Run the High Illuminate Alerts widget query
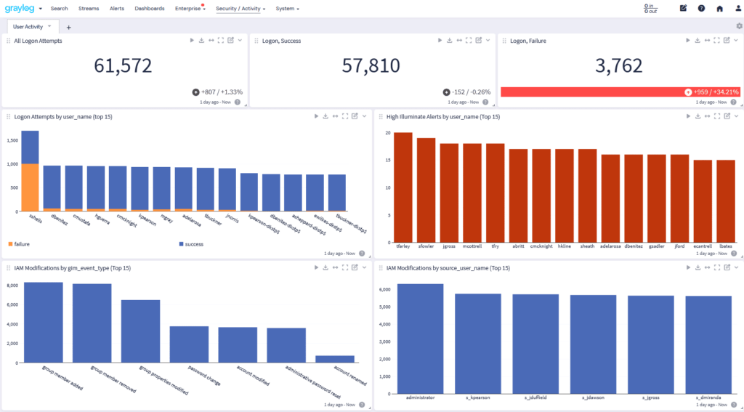Screen dimensions: 744x412 click(x=687, y=116)
